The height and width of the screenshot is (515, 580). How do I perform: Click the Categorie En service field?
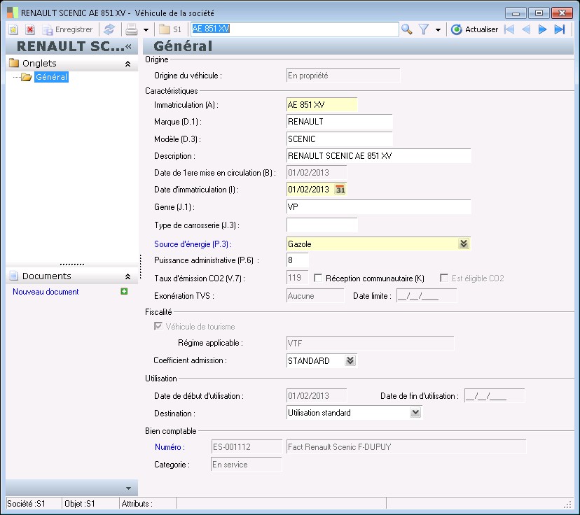pyautogui.click(x=247, y=465)
